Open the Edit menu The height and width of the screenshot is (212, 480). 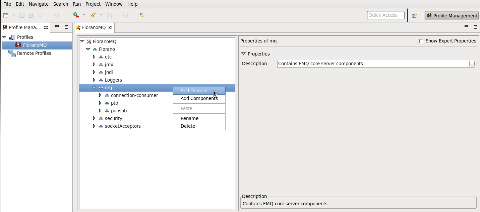[x=19, y=4]
